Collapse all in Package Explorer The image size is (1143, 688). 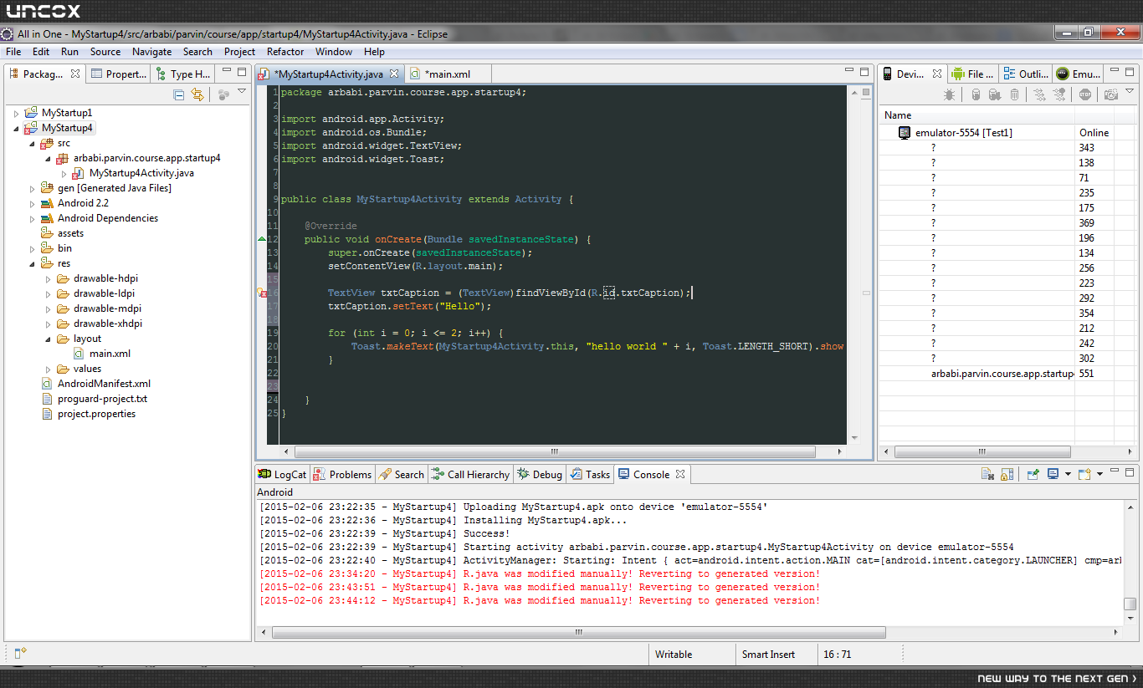point(179,94)
